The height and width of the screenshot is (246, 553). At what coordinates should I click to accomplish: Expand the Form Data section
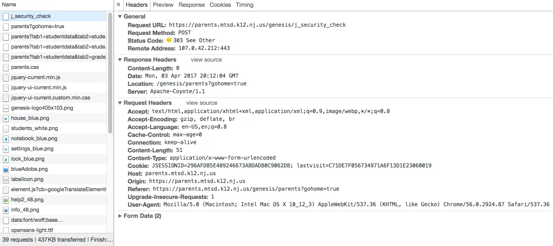[x=120, y=216]
